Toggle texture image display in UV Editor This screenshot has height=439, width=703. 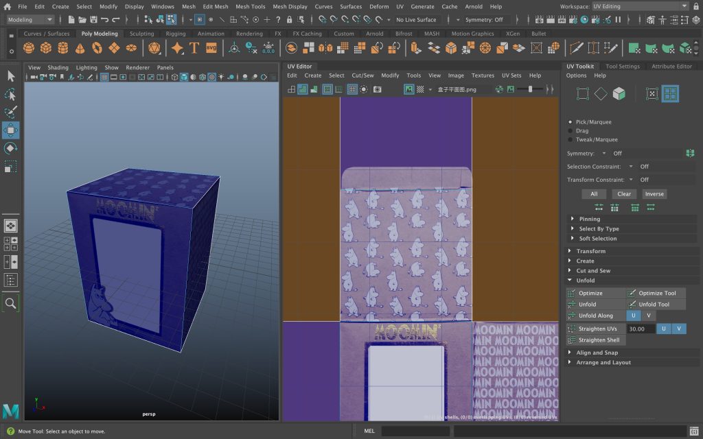(409, 90)
